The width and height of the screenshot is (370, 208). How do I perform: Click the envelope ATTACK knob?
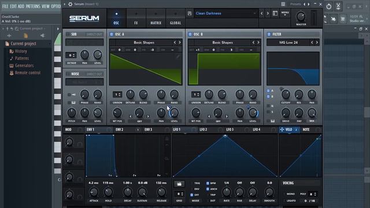pos(94,192)
